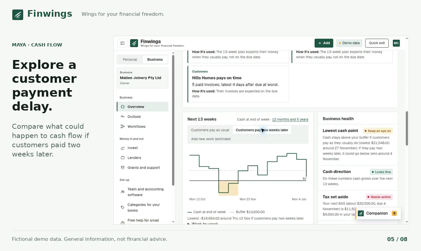Viewport: 421px width, 251px height.
Task: Click the Needs action status badge
Action: coord(379,197)
